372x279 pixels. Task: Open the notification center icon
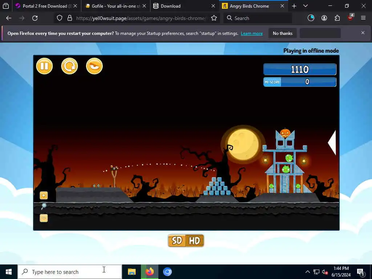[361, 272]
